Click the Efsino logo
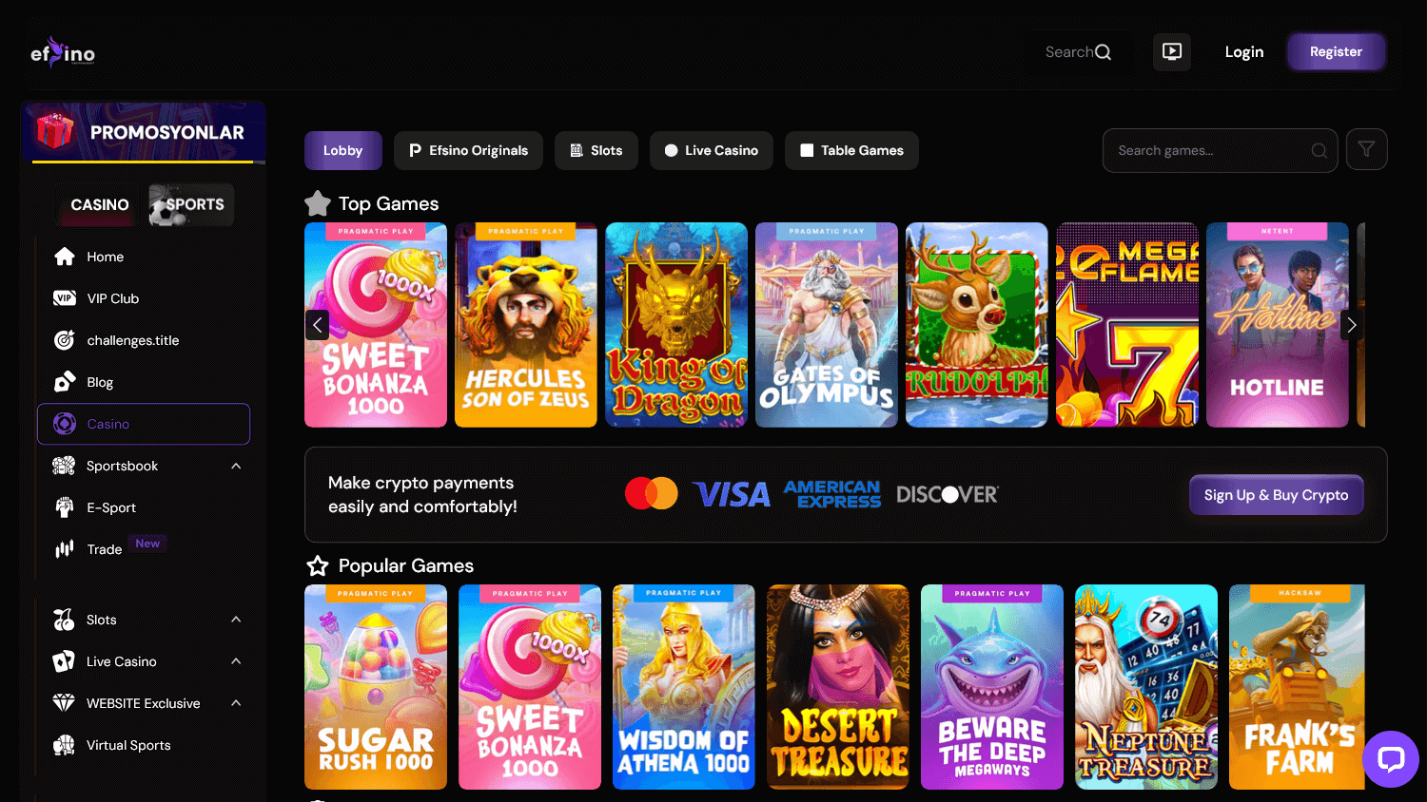This screenshot has width=1427, height=802. click(x=63, y=51)
